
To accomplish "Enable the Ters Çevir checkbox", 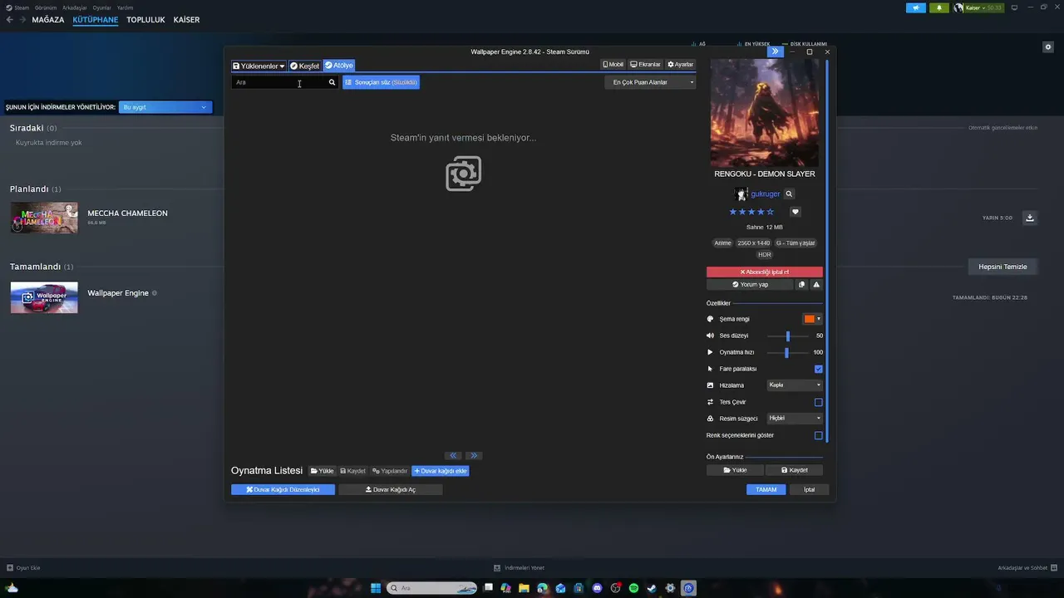I will [x=819, y=402].
